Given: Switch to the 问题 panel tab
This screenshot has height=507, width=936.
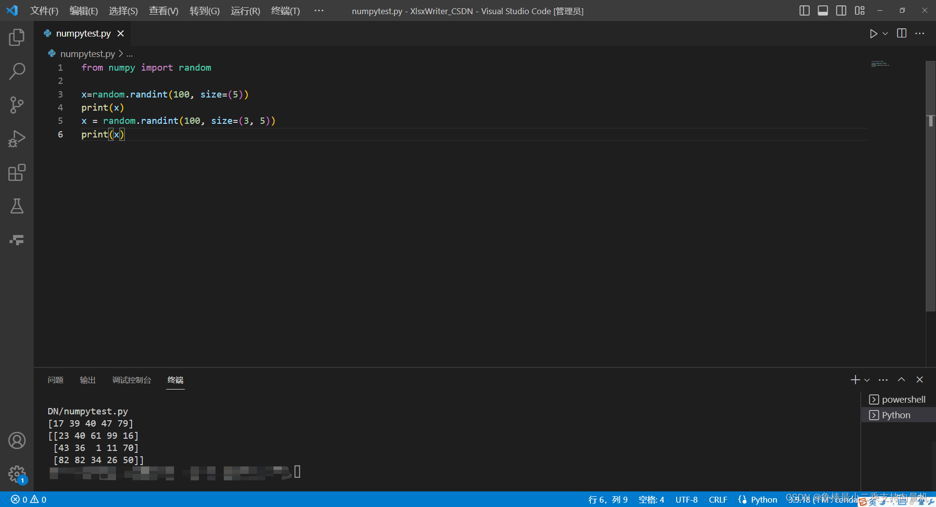Looking at the screenshot, I should coord(56,380).
